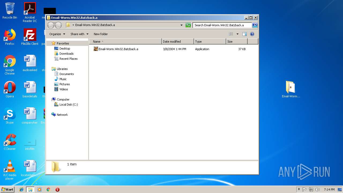Click the network tray icon
The width and height of the screenshot is (343, 193).
tap(311, 190)
